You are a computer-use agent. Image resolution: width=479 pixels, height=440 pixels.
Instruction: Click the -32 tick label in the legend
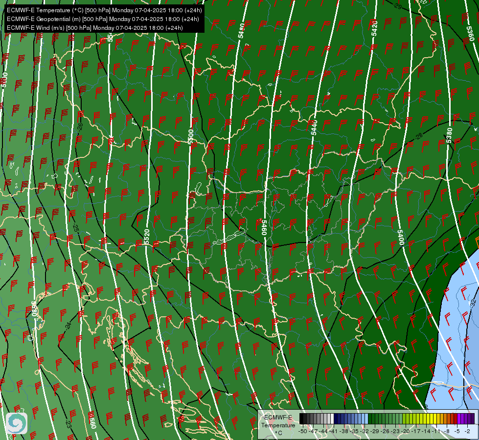tap(365, 431)
